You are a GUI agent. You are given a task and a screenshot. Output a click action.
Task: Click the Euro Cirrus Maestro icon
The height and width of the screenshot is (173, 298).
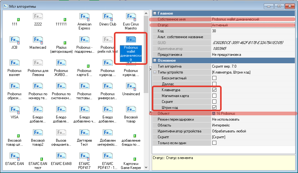tap(131, 17)
